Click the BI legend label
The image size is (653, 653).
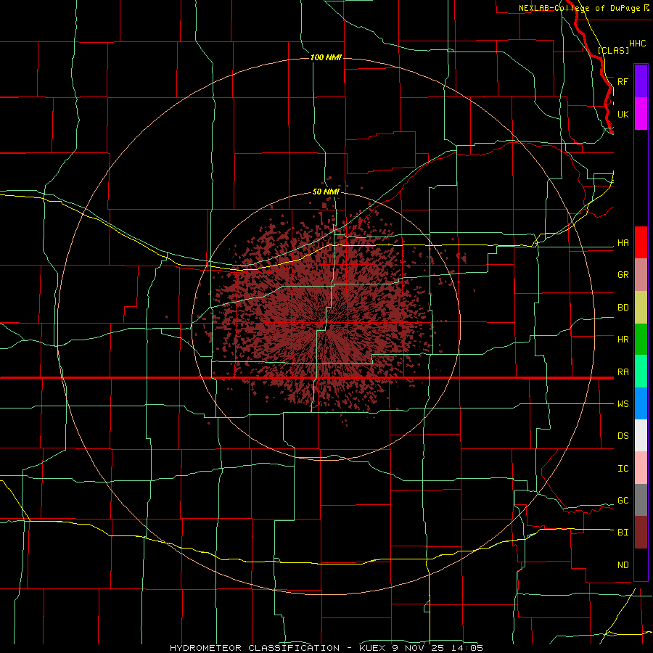click(623, 533)
